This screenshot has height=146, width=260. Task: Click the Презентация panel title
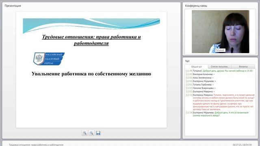tap(13, 6)
